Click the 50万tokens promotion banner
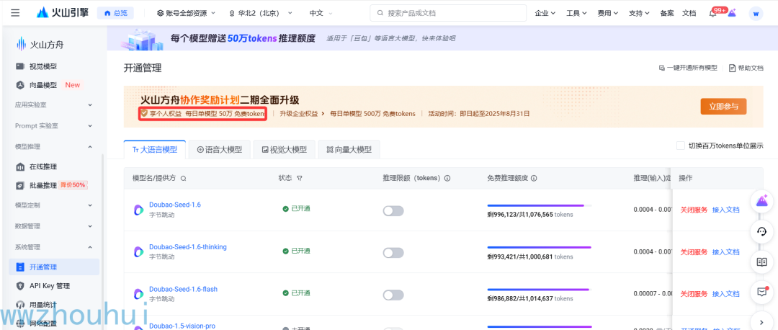Viewport: 778px width, 330px height. click(442, 37)
